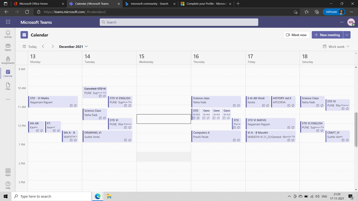The image size is (358, 201).
Task: Open Assignments in the sidebar
Action: tap(8, 60)
